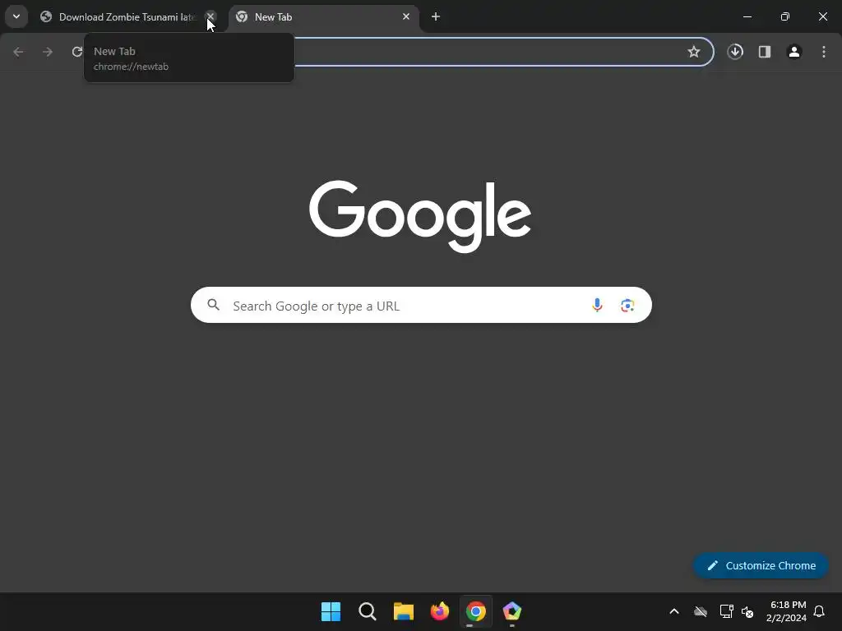842x631 pixels.
Task: Start voice search with microphone icon
Action: [597, 306]
